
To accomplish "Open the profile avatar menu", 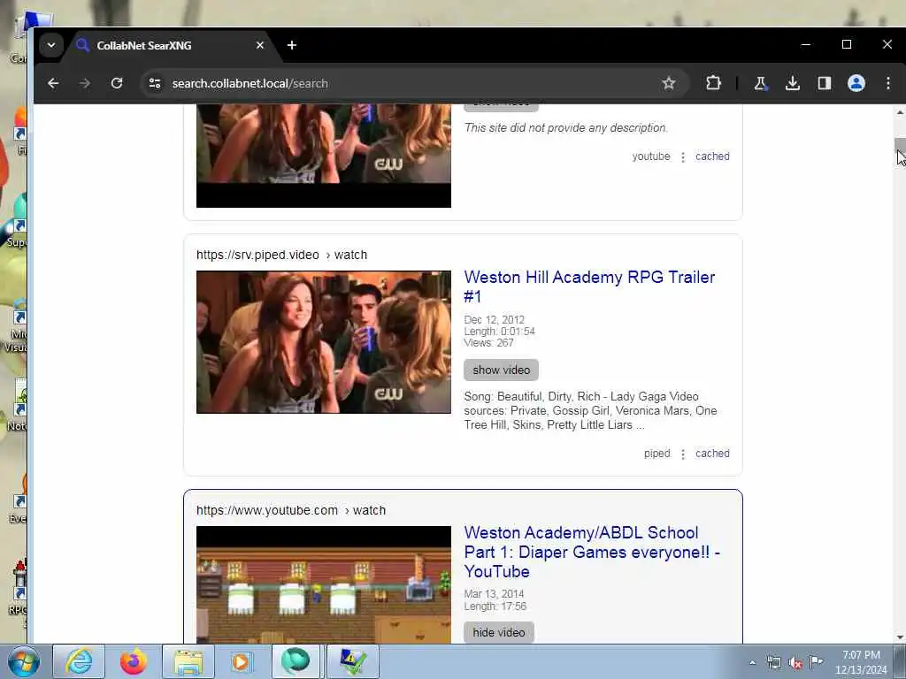I will point(856,83).
